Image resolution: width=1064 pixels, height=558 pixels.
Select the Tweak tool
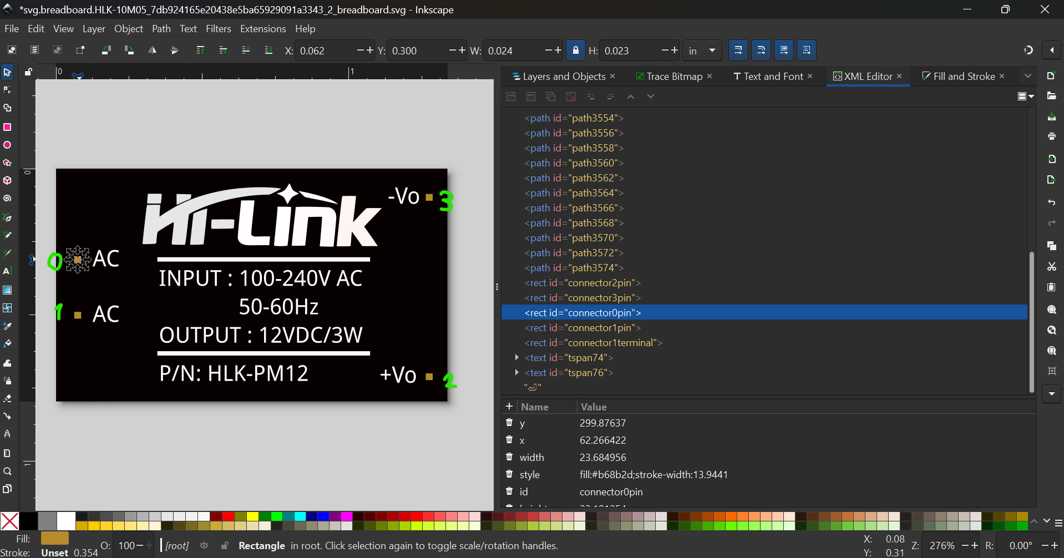click(7, 363)
